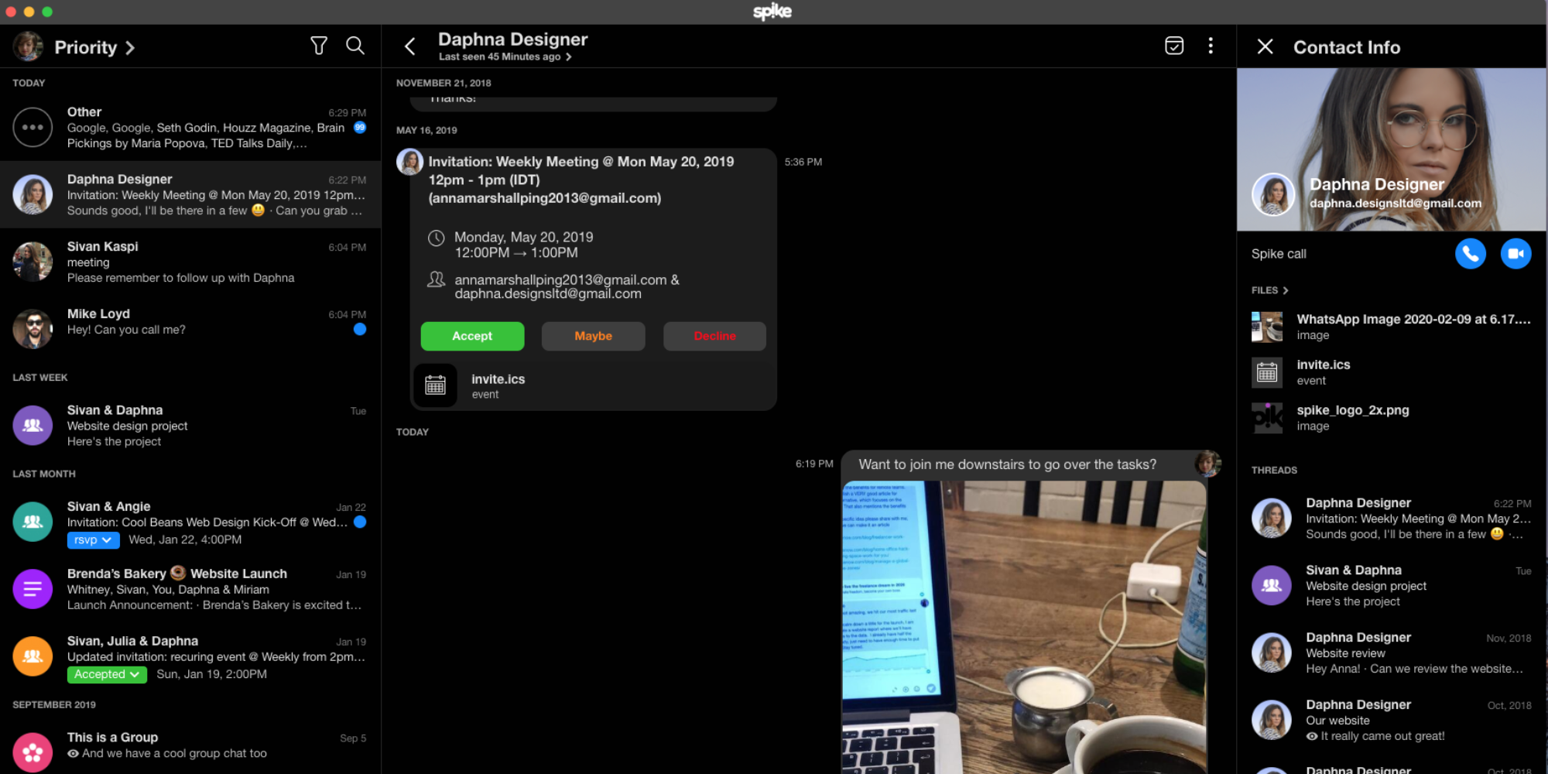
Task: Open the invite.ics calendar attachment icon
Action: pos(436,385)
